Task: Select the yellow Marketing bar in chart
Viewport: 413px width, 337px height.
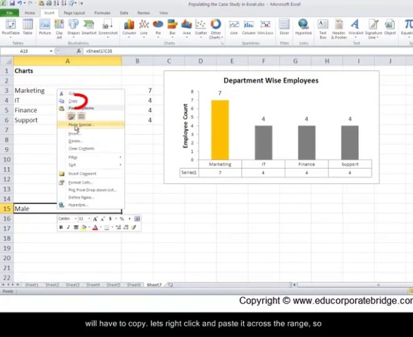Action: click(220, 130)
